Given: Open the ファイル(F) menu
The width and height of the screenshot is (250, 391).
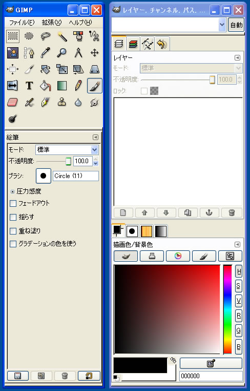Looking at the screenshot, I should pyautogui.click(x=22, y=23).
